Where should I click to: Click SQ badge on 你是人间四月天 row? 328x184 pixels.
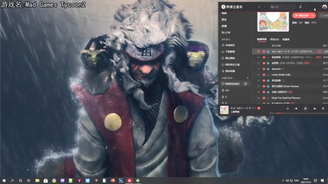tap(290, 92)
